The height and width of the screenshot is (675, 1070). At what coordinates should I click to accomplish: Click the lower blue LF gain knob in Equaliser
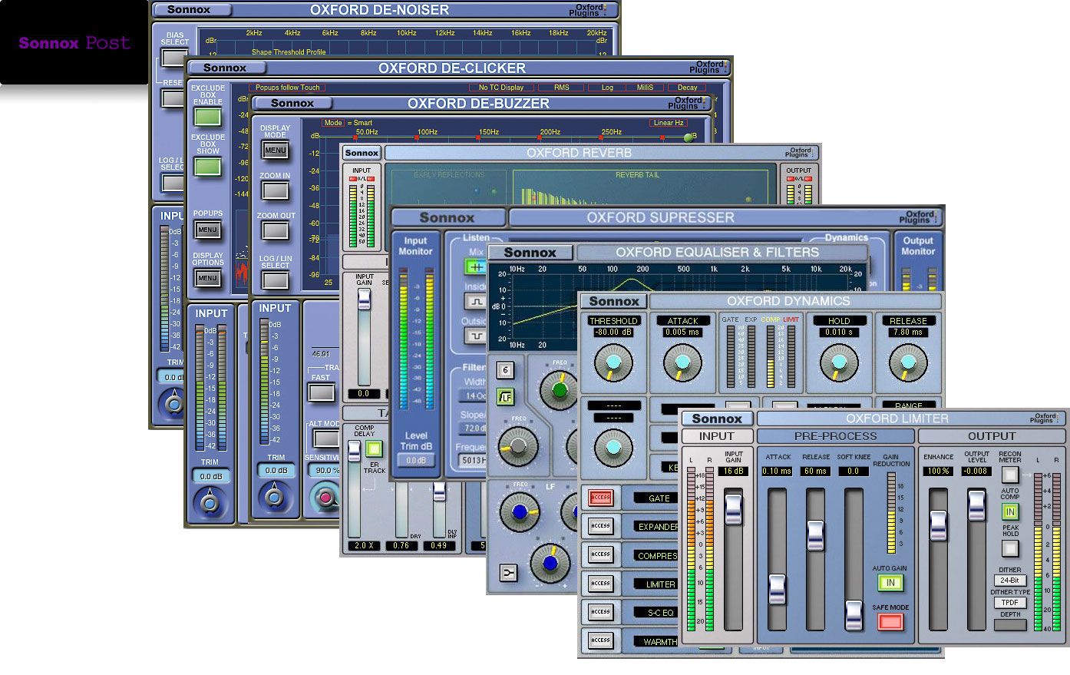tap(550, 564)
